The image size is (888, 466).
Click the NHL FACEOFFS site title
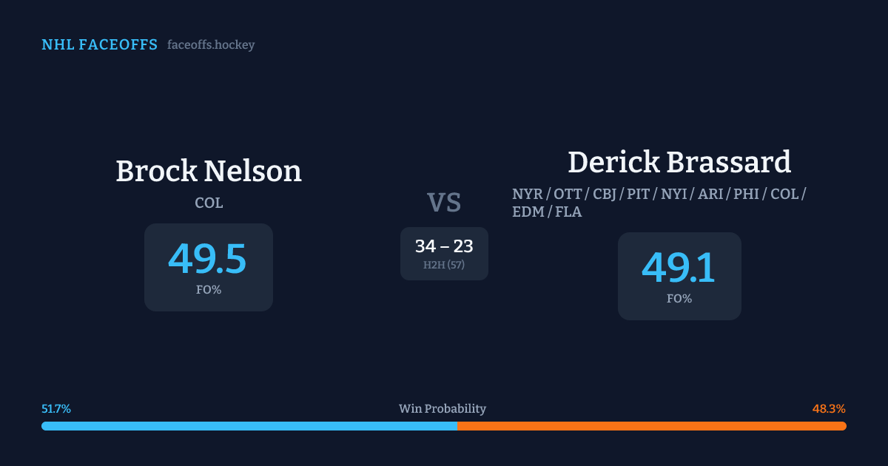coord(99,45)
